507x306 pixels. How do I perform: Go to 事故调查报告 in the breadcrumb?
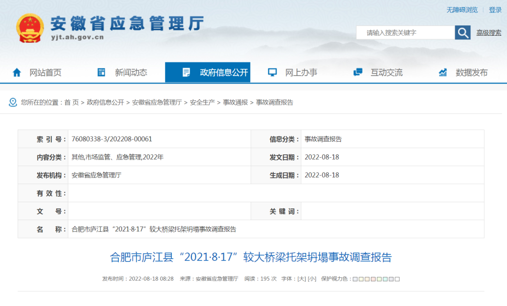coord(275,102)
